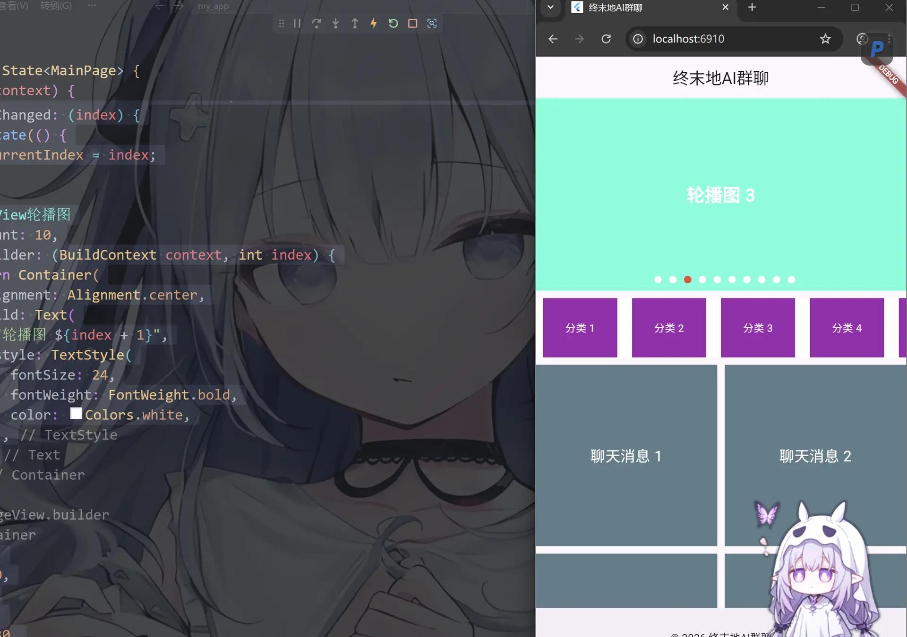Select the 终末地AI群聊 browser tab

[x=650, y=8]
